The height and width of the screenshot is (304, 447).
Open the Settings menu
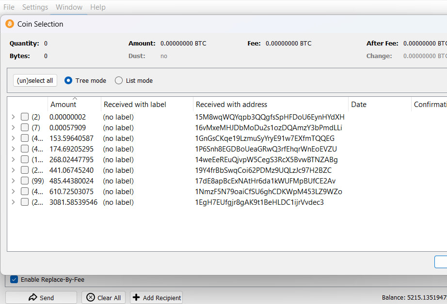(35, 7)
